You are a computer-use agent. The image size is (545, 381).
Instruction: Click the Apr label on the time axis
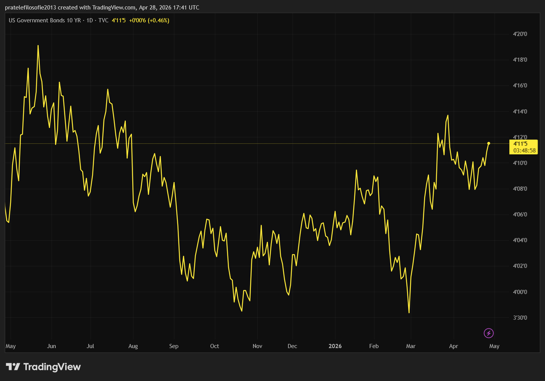click(454, 346)
